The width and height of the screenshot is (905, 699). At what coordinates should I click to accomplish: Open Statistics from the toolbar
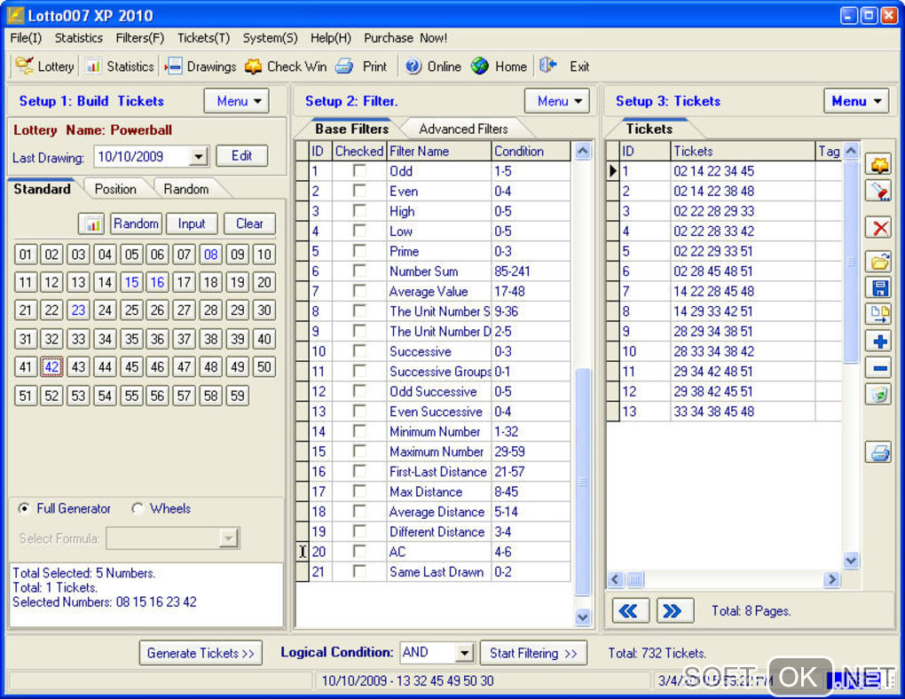click(x=120, y=67)
